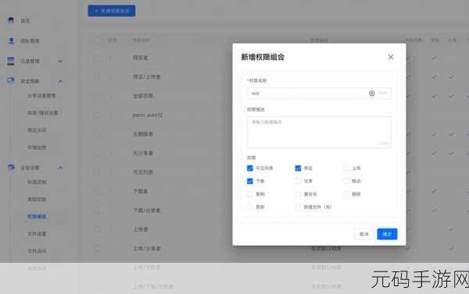This screenshot has width=469, height=294.
Task: Check the 上传 permission checkbox
Action: [346, 168]
